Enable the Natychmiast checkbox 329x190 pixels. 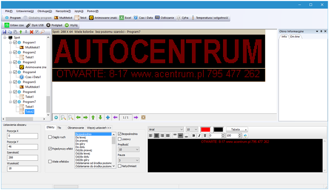click(120, 166)
